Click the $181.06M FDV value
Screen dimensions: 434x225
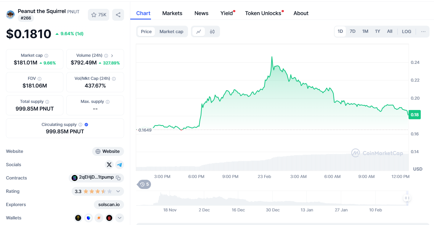[35, 86]
